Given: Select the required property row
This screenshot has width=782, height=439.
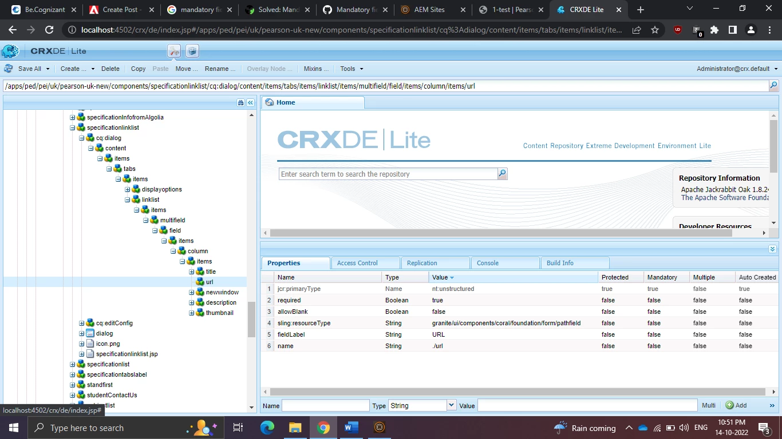Looking at the screenshot, I should 520,300.
